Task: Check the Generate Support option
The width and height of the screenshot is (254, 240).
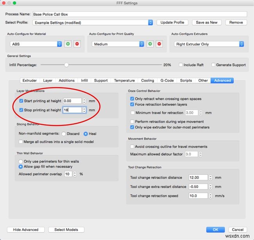Action: [213, 65]
